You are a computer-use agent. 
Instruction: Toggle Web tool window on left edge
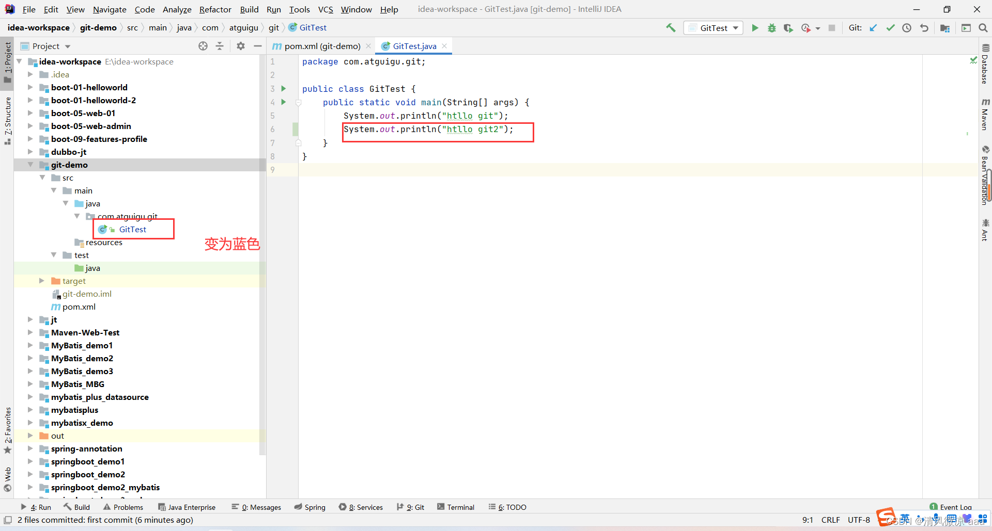pos(8,479)
